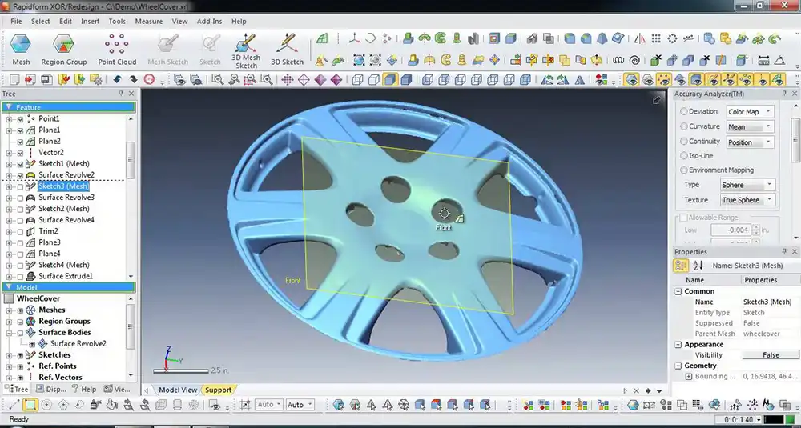Image resolution: width=801 pixels, height=428 pixels.
Task: Click the red Rebuild circular icon
Action: (149, 79)
